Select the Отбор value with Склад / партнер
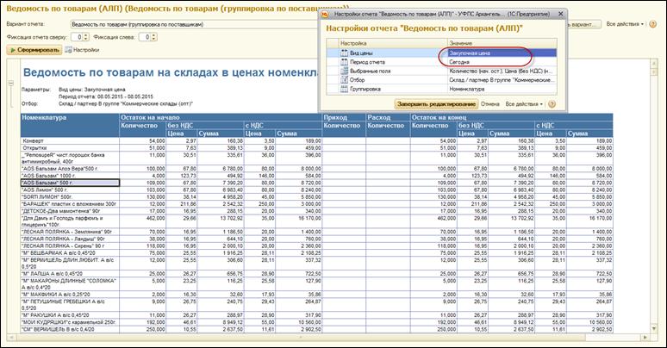The image size is (667, 348). point(502,80)
